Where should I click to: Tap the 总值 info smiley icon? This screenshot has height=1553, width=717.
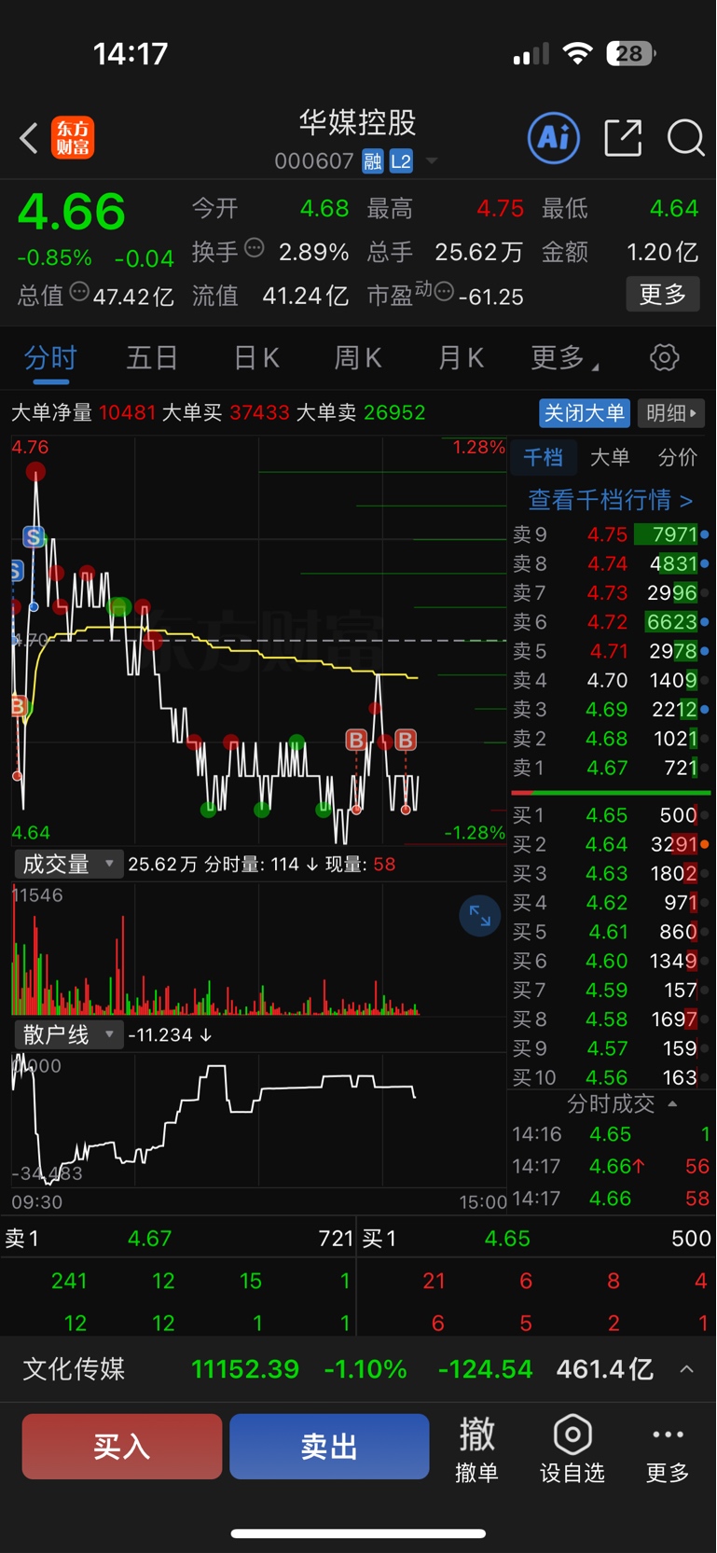79,292
